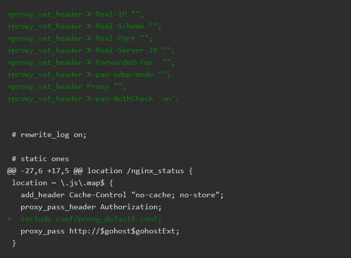Select the X-pan-ndpp-mode header line
The width and height of the screenshot is (351, 258).
89,74
